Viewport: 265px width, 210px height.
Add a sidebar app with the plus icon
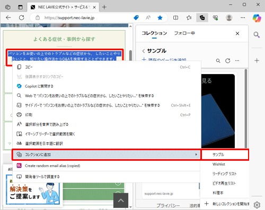[x=257, y=61]
